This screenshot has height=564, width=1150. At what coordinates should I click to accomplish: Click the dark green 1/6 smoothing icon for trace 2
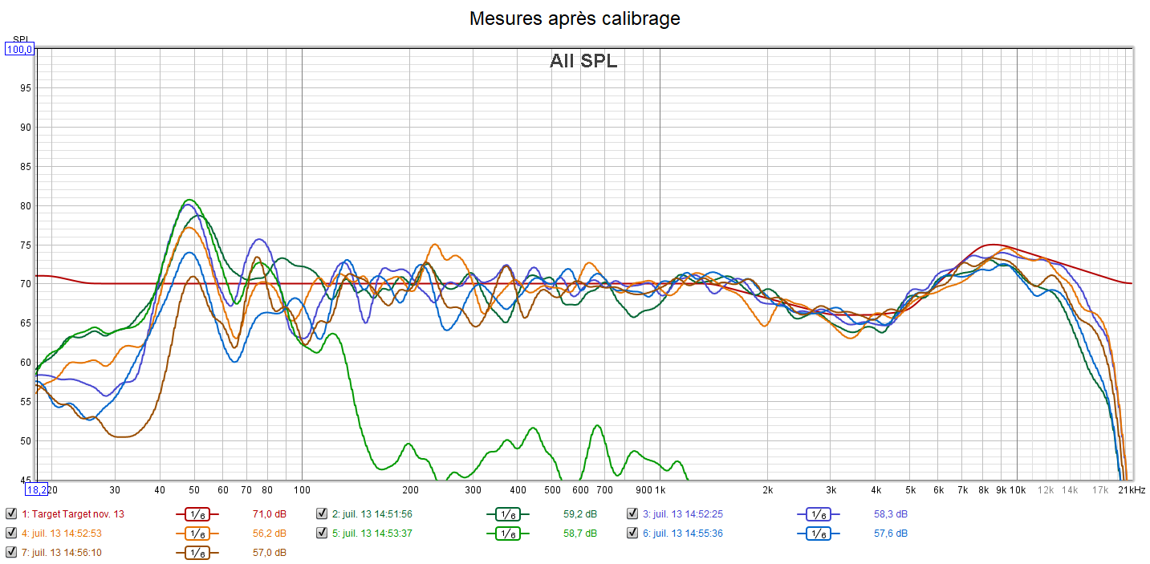(x=508, y=514)
